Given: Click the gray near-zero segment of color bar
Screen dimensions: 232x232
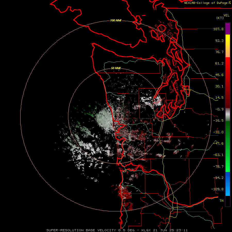Looking at the screenshot, I should 228,115.
